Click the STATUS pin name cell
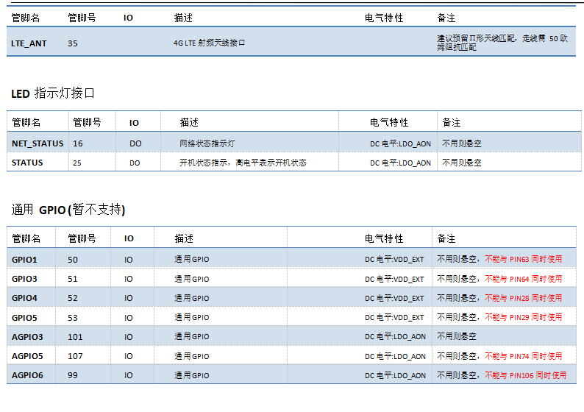 point(27,163)
